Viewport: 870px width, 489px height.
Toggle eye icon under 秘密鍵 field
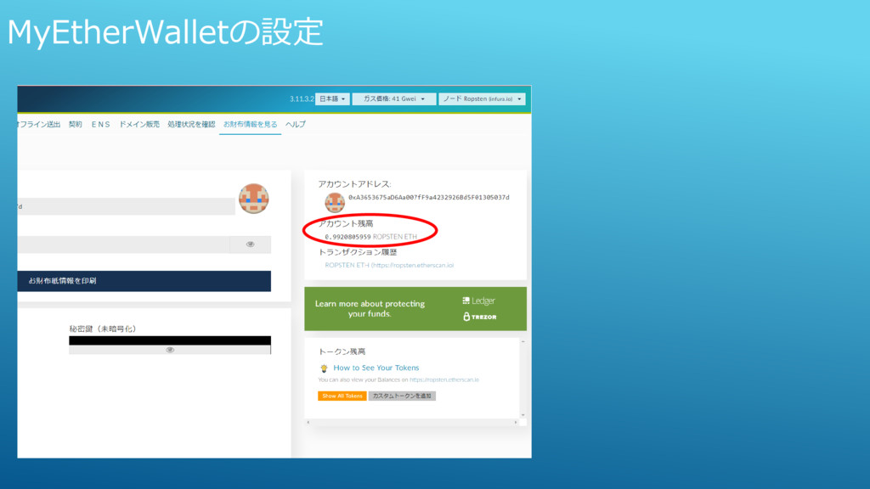tap(170, 350)
